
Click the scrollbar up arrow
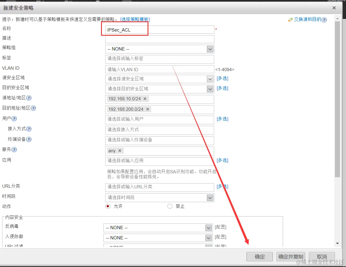(x=337, y=19)
